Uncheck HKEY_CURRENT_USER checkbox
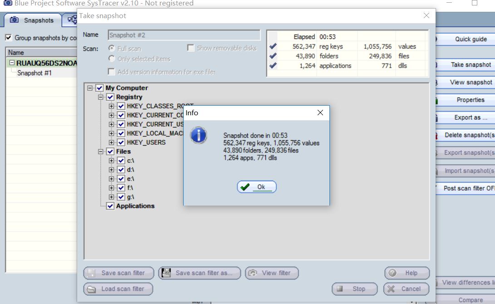The width and height of the screenshot is (495, 304). pos(121,124)
